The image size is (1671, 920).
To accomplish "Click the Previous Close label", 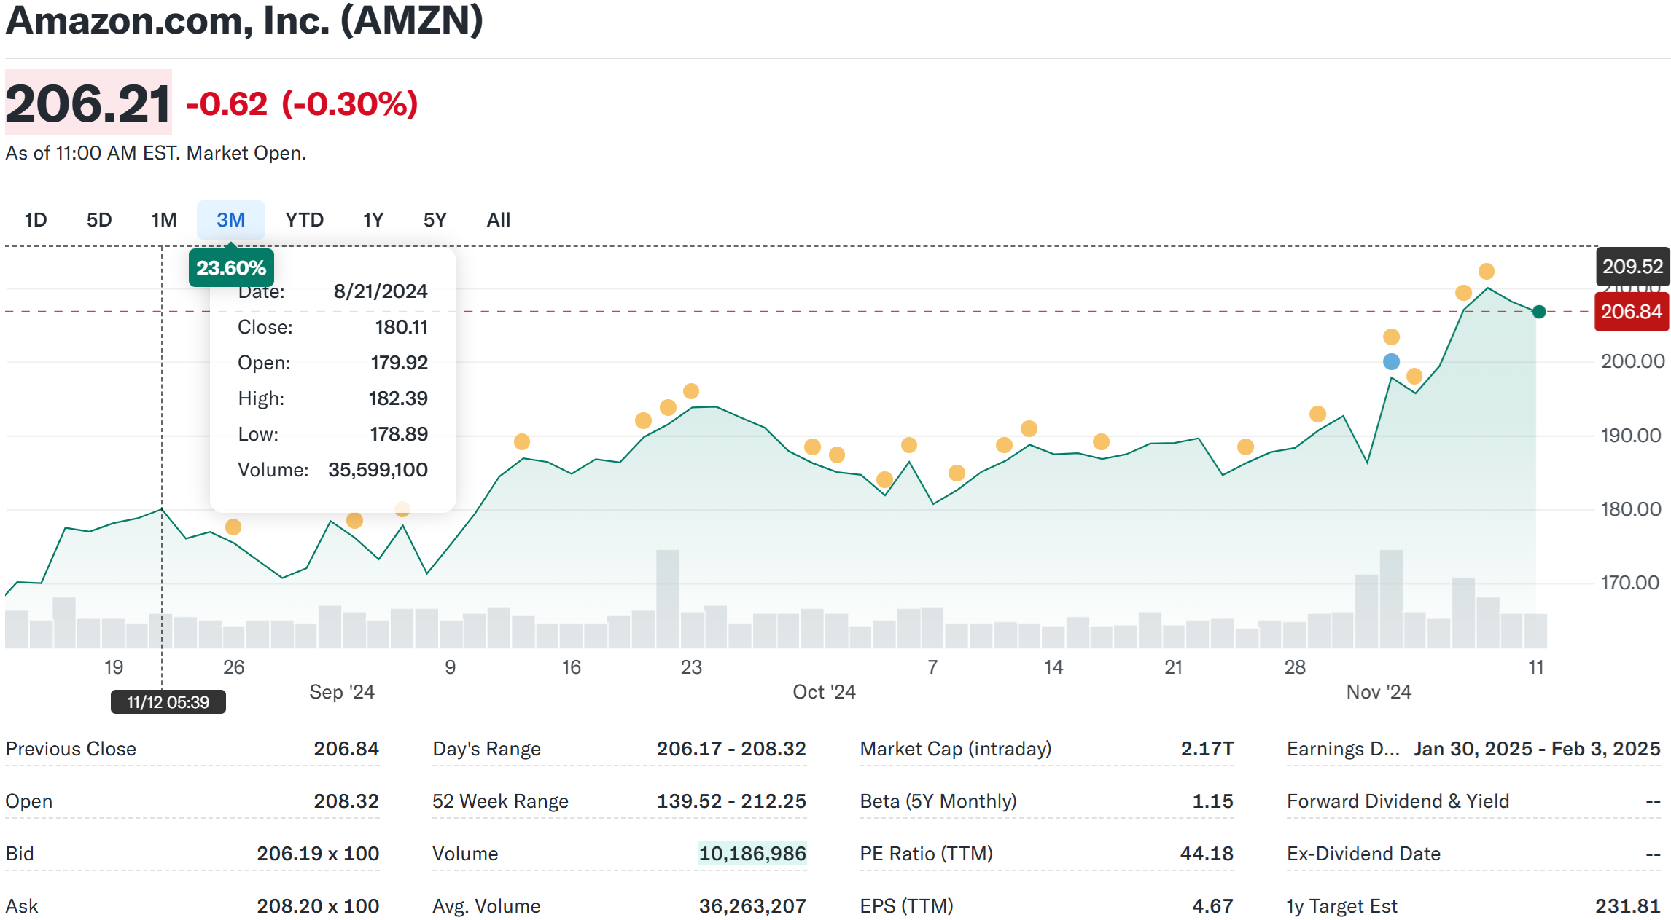I will pyautogui.click(x=71, y=749).
